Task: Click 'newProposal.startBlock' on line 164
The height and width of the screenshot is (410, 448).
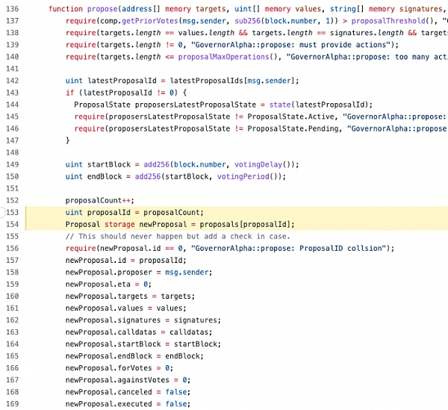Action: (113, 344)
